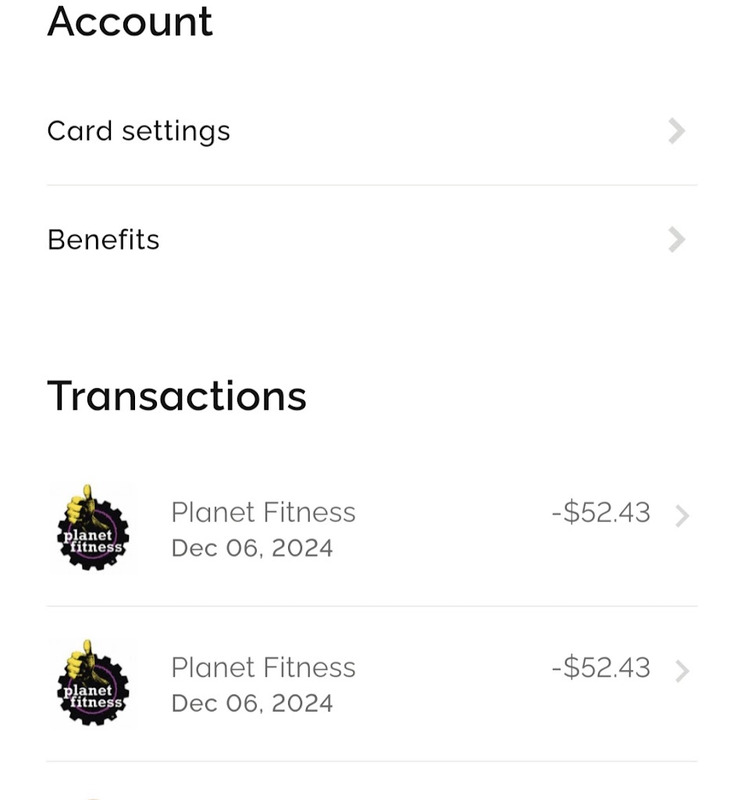Click the divider line below Card settings

point(372,185)
